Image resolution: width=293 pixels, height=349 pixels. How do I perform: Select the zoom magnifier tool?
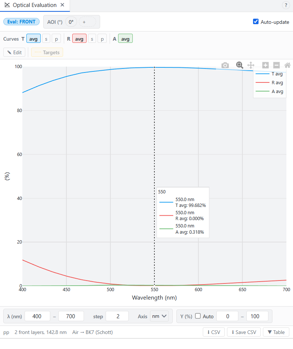point(239,65)
